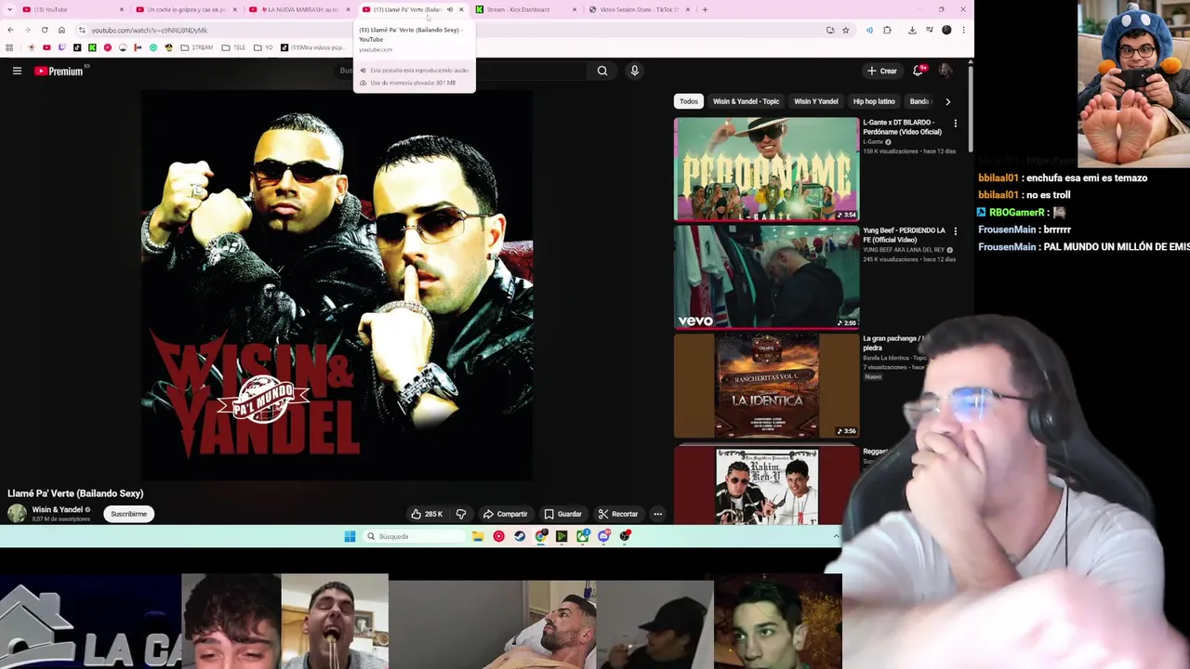Open La Identica Rancheritas thumbnail

click(x=767, y=386)
